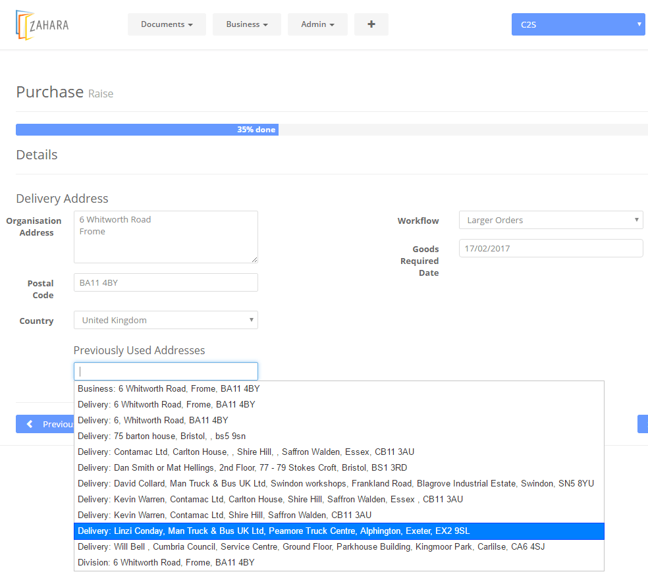
Task: Select David Collard, Swindon workshops address
Action: [339, 483]
